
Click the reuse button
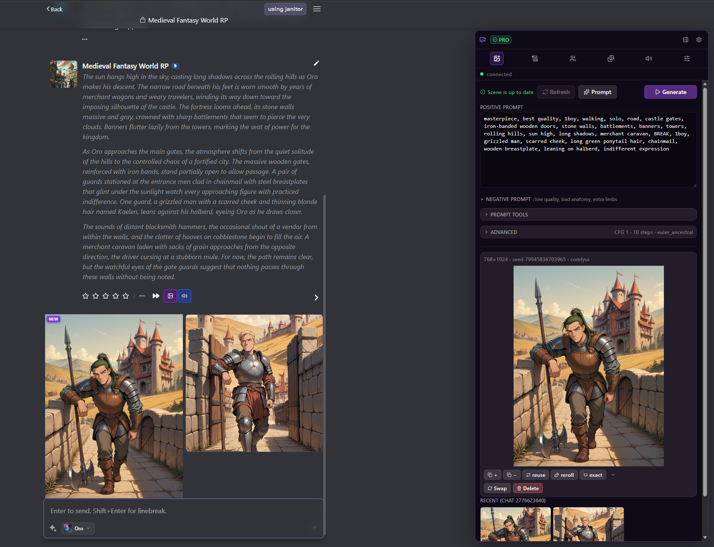click(x=536, y=475)
